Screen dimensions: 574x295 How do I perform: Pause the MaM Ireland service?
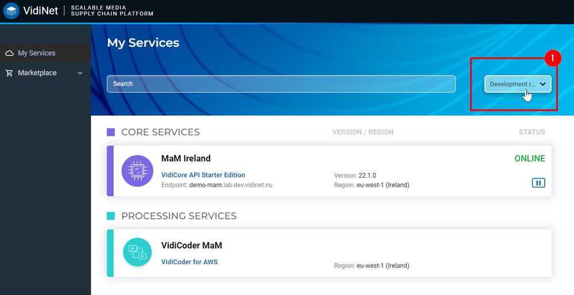pyautogui.click(x=538, y=183)
